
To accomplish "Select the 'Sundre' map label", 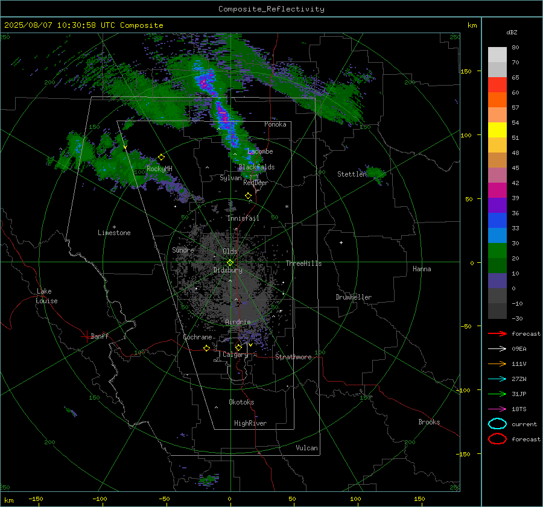I will tap(183, 250).
